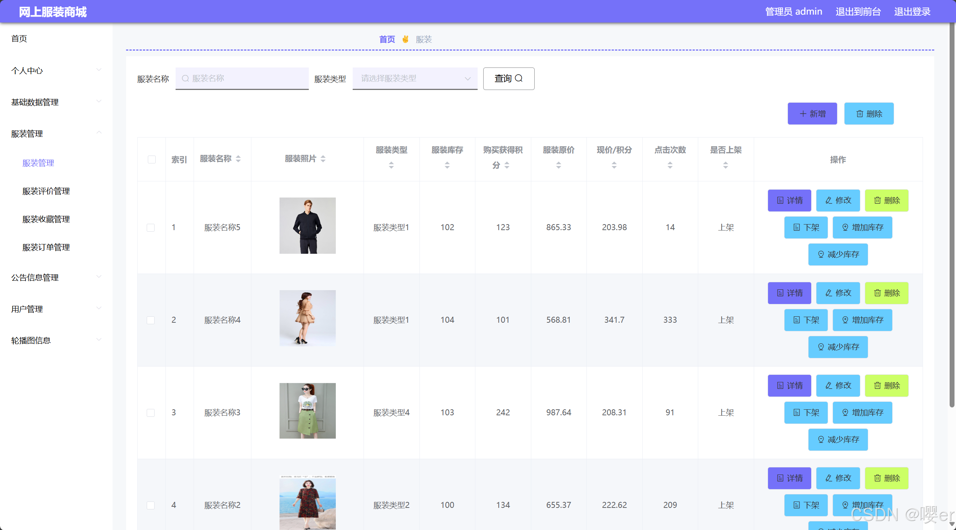Click the trash icon on the top 删除 button
Viewport: 956px width, 530px height.
click(x=860, y=114)
